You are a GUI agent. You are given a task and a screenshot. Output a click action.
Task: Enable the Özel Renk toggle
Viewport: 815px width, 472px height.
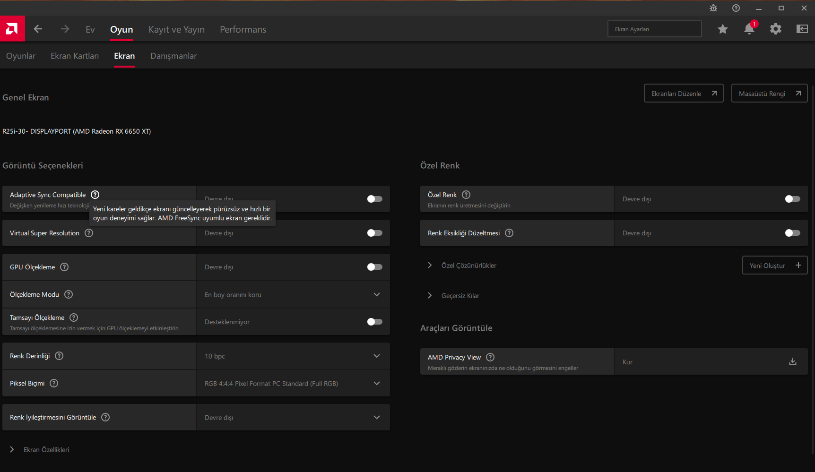pyautogui.click(x=792, y=199)
